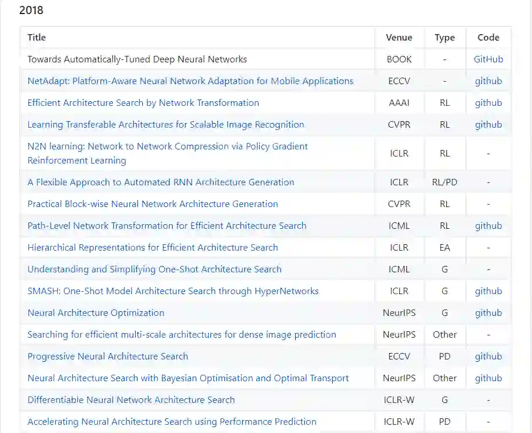Click the SMASH One-Shot Model paper link

[173, 291]
